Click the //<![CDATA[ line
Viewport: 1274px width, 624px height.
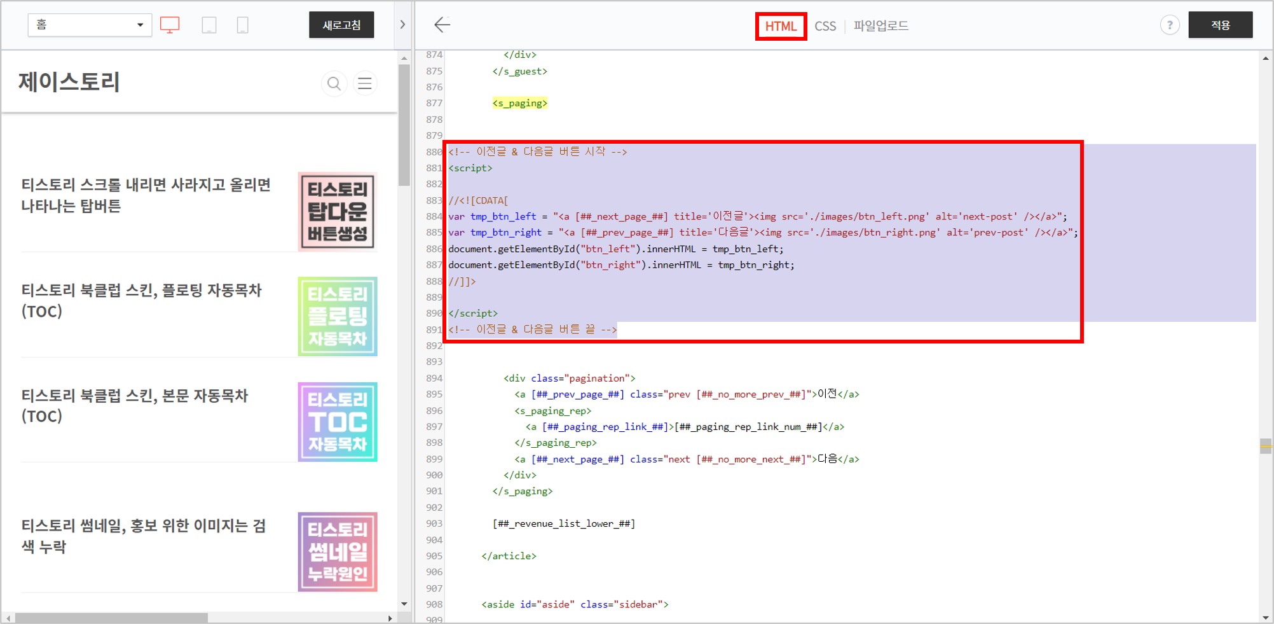(x=478, y=200)
